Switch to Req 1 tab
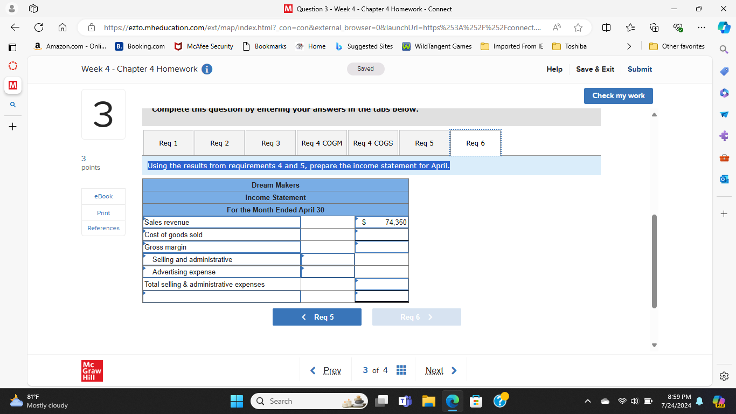The width and height of the screenshot is (736, 414). (168, 143)
